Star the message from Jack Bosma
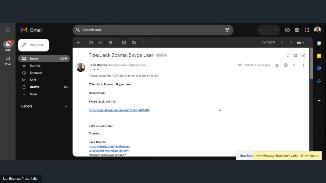Viewport: 326px width, 183px height. 277,65
